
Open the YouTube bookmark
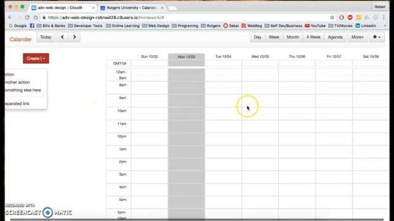tap(315, 26)
